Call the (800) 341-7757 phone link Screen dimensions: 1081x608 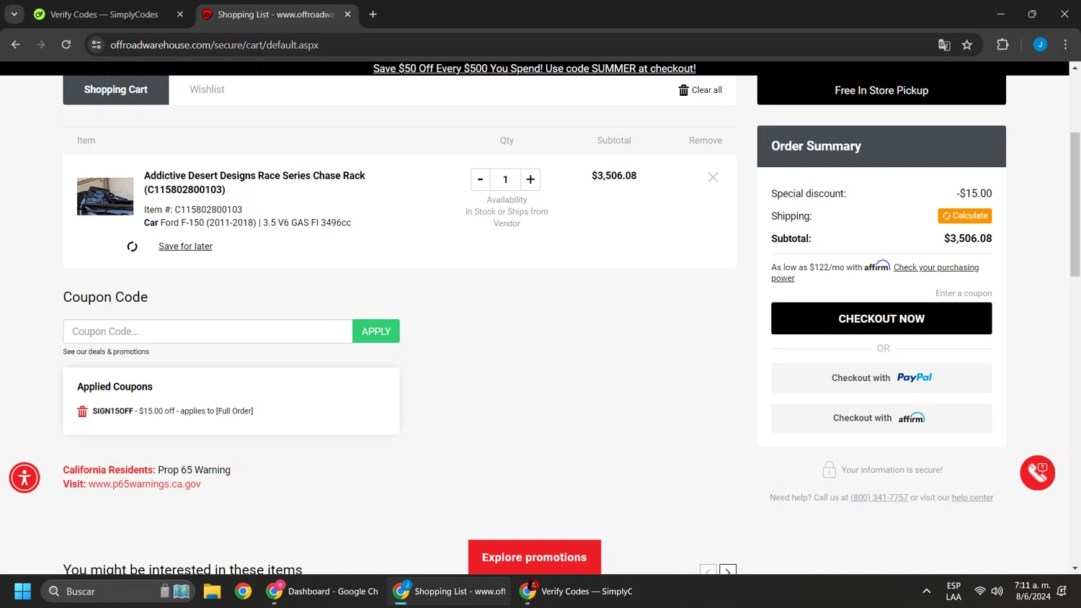click(879, 498)
